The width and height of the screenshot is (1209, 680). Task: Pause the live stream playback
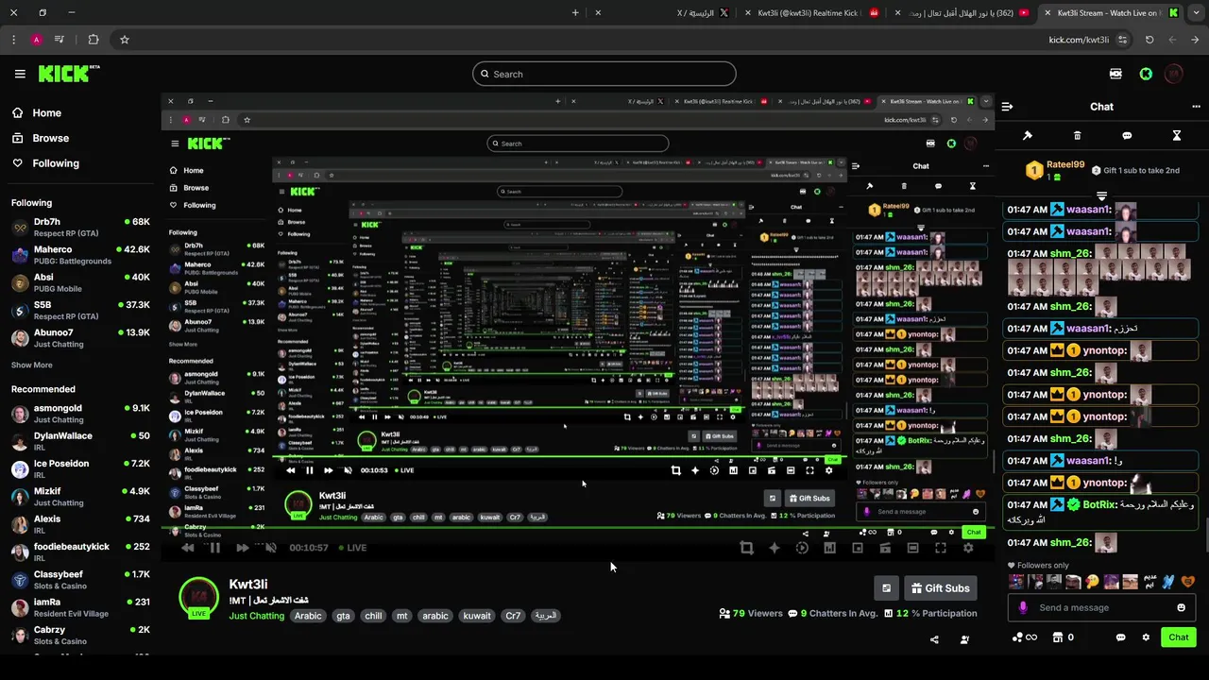pyautogui.click(x=215, y=548)
